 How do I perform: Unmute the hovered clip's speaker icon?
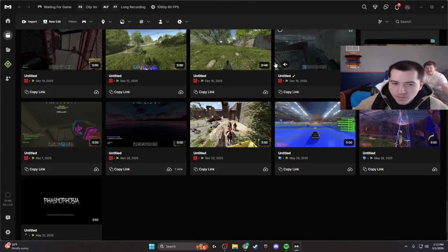pos(285,65)
